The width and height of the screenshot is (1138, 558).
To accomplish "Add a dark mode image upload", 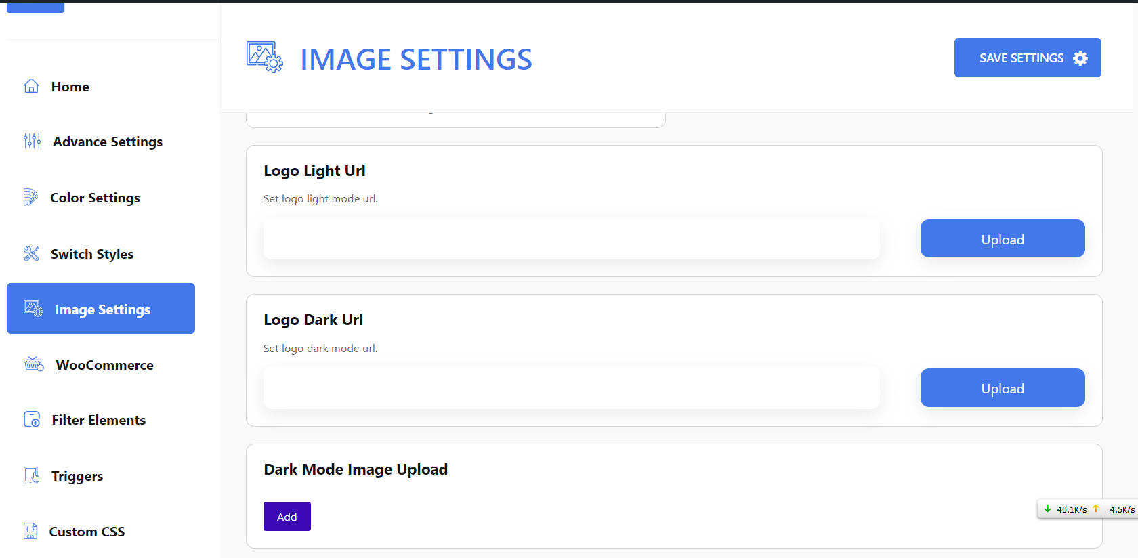I will (287, 517).
